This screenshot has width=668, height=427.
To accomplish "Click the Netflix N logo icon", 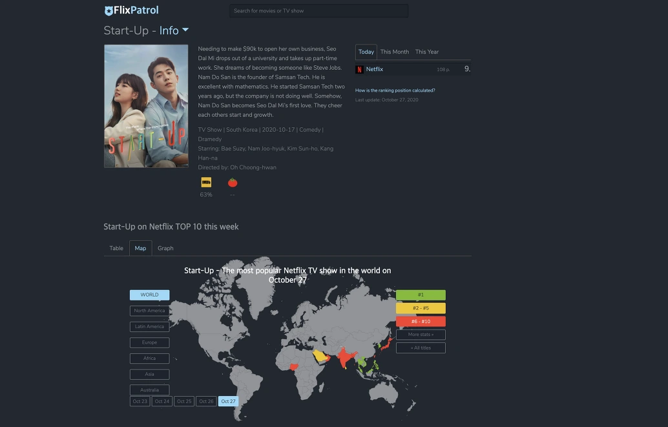I will (x=360, y=70).
